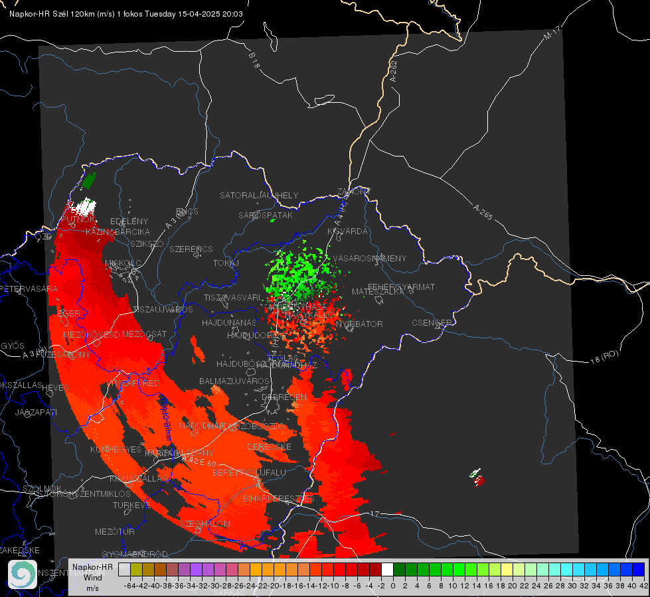Screen dimensions: 650x597
Task: Click the SZEGHALOM label
Action: [204, 524]
